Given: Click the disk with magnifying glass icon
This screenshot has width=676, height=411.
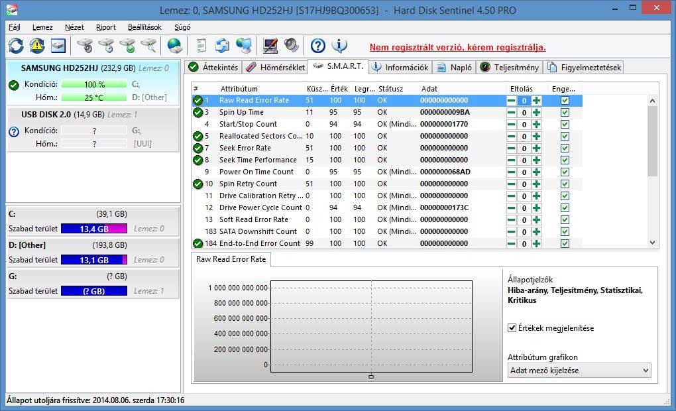Looking at the screenshot, I should [x=148, y=45].
